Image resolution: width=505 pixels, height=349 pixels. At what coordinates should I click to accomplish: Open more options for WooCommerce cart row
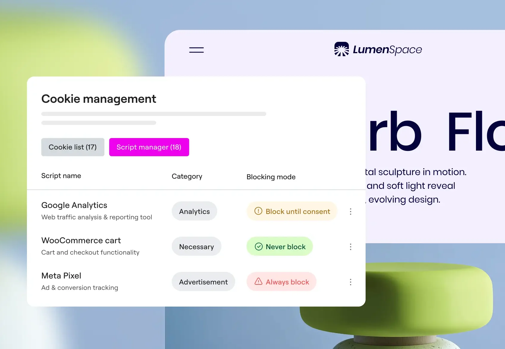(351, 247)
